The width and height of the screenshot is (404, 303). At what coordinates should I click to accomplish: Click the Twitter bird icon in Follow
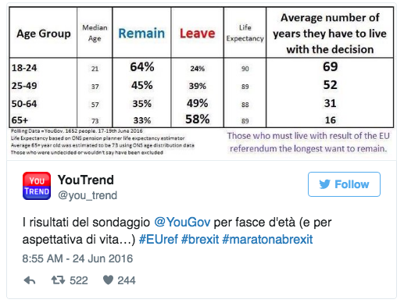(x=325, y=184)
